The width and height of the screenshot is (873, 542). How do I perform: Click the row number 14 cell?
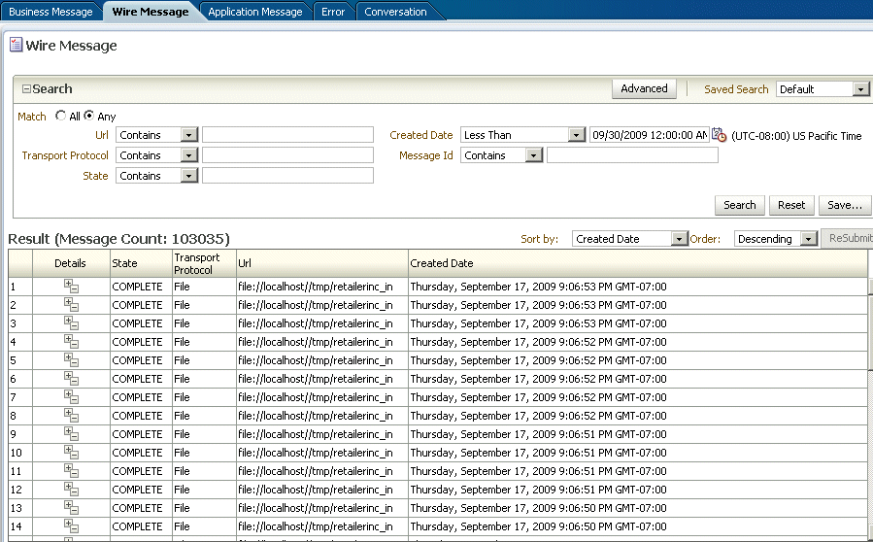[x=20, y=525]
